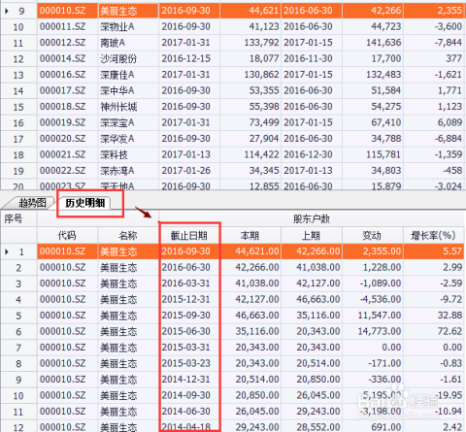Screen dimensions: 466x432
Task: Click code 000018.SZ
Action: point(63,107)
